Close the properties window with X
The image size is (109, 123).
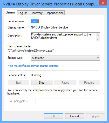[103, 3]
